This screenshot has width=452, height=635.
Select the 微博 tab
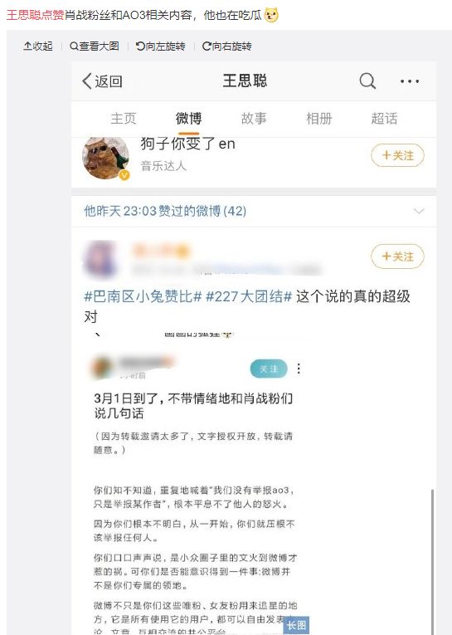click(x=188, y=119)
